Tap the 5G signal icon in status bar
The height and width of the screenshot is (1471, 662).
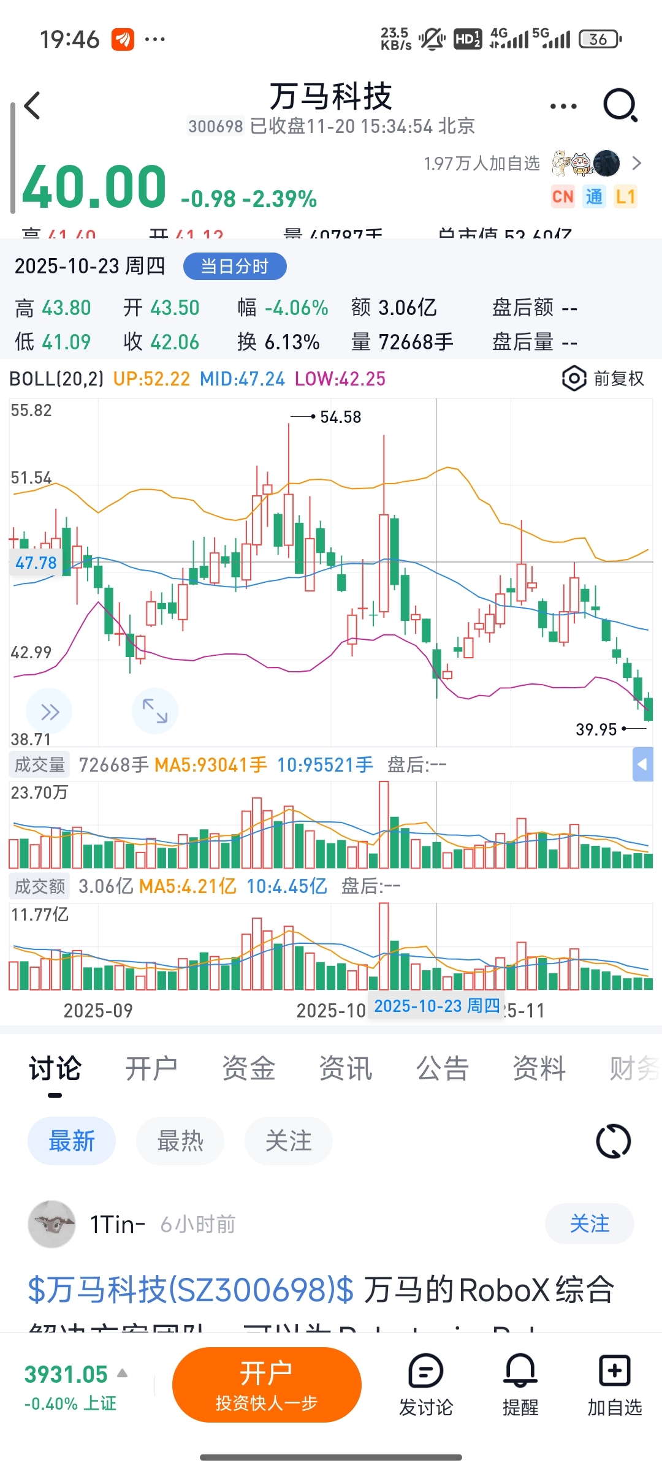click(550, 38)
